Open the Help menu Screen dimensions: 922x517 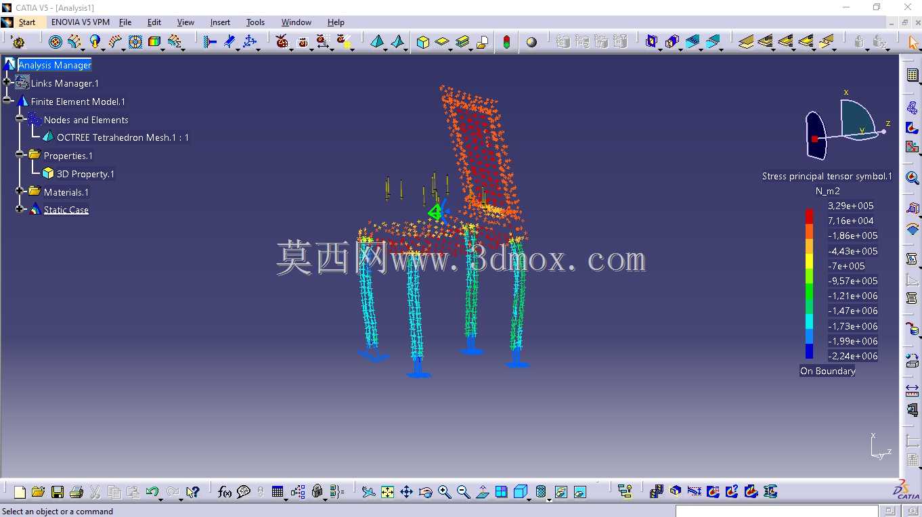tap(336, 22)
